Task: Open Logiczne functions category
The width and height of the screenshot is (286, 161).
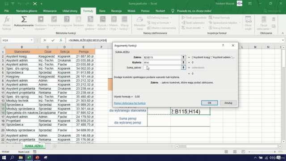Action: (x=67, y=23)
